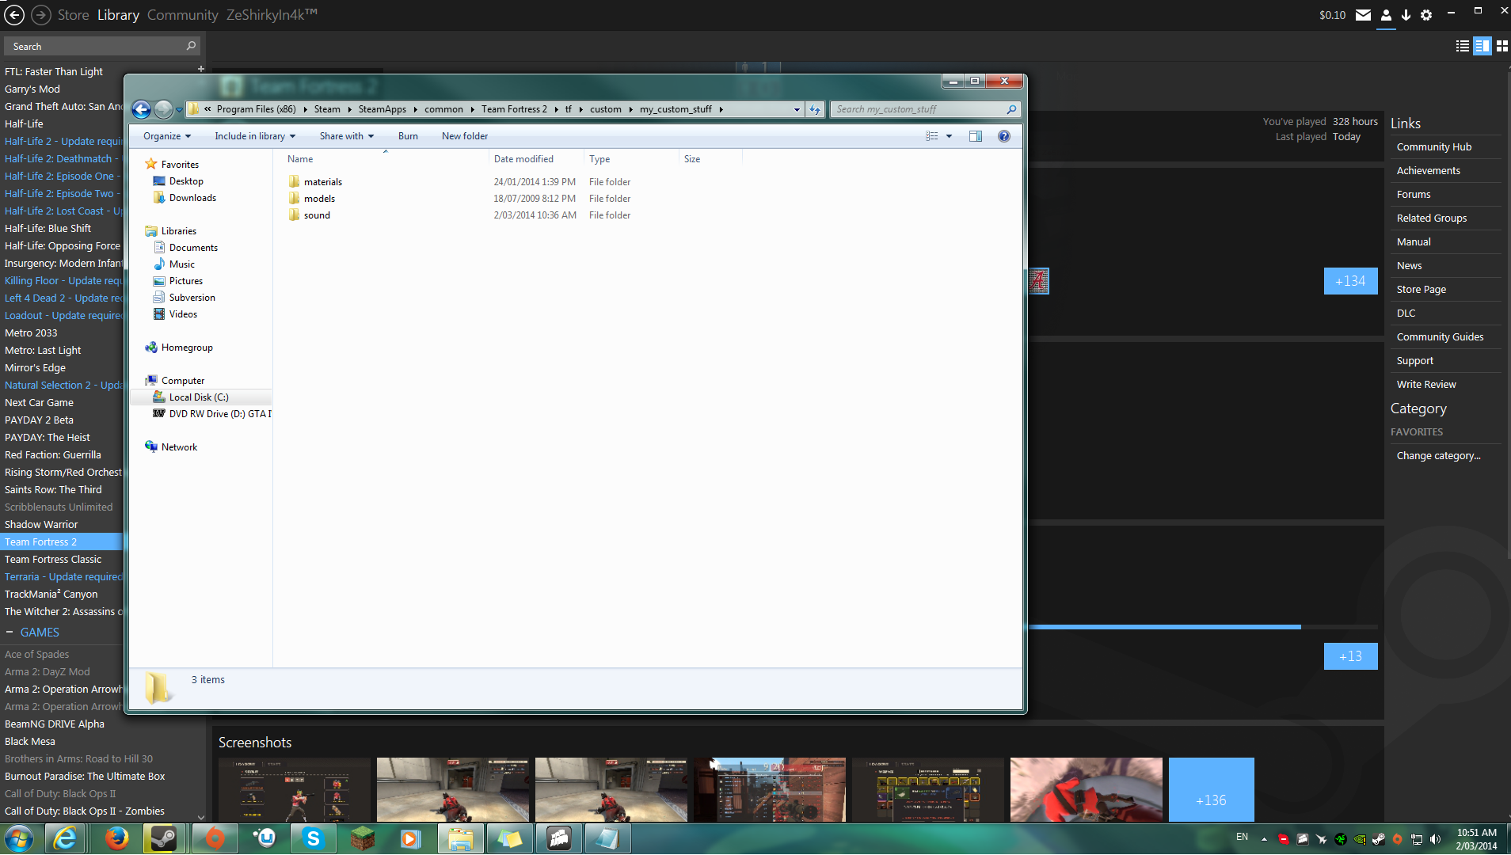Viewport: 1511px width, 855px height.
Task: Switch Steam library to grid view
Action: pos(1501,46)
